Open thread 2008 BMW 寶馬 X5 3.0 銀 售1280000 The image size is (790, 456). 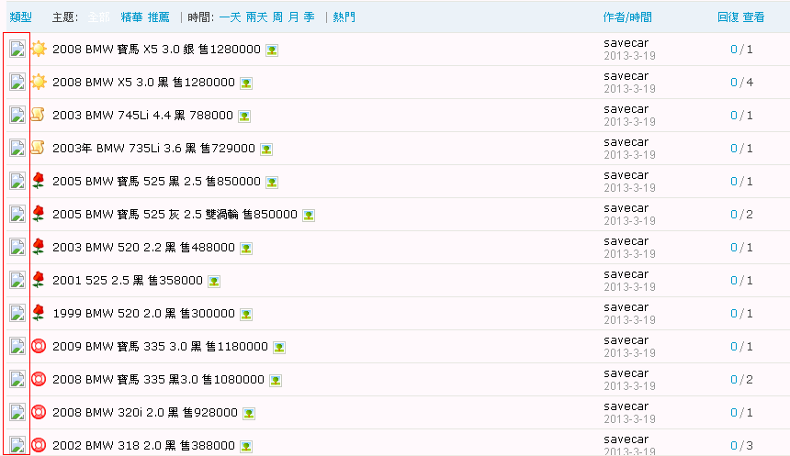157,49
